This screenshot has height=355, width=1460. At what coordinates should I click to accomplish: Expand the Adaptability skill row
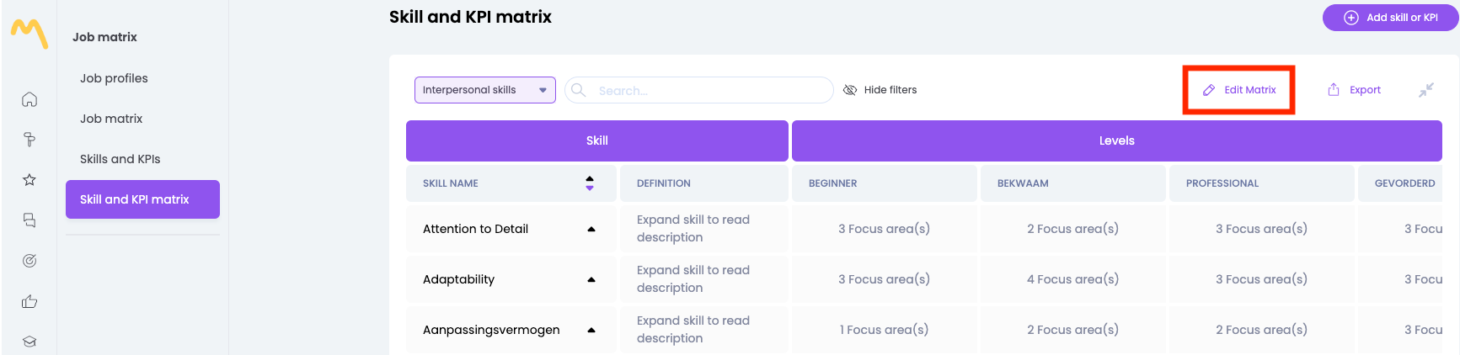(591, 279)
